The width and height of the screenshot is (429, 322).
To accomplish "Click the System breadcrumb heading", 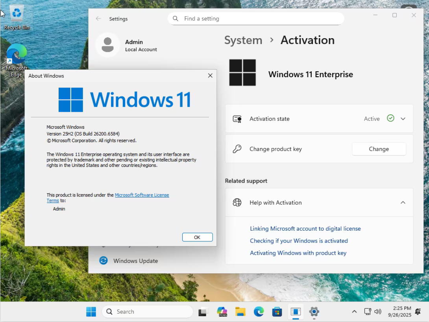I will (243, 40).
